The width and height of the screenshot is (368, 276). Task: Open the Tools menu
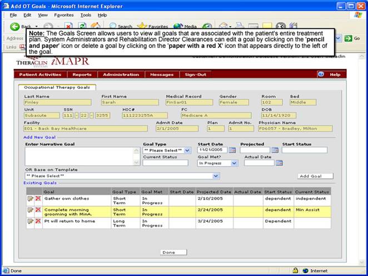pos(86,15)
